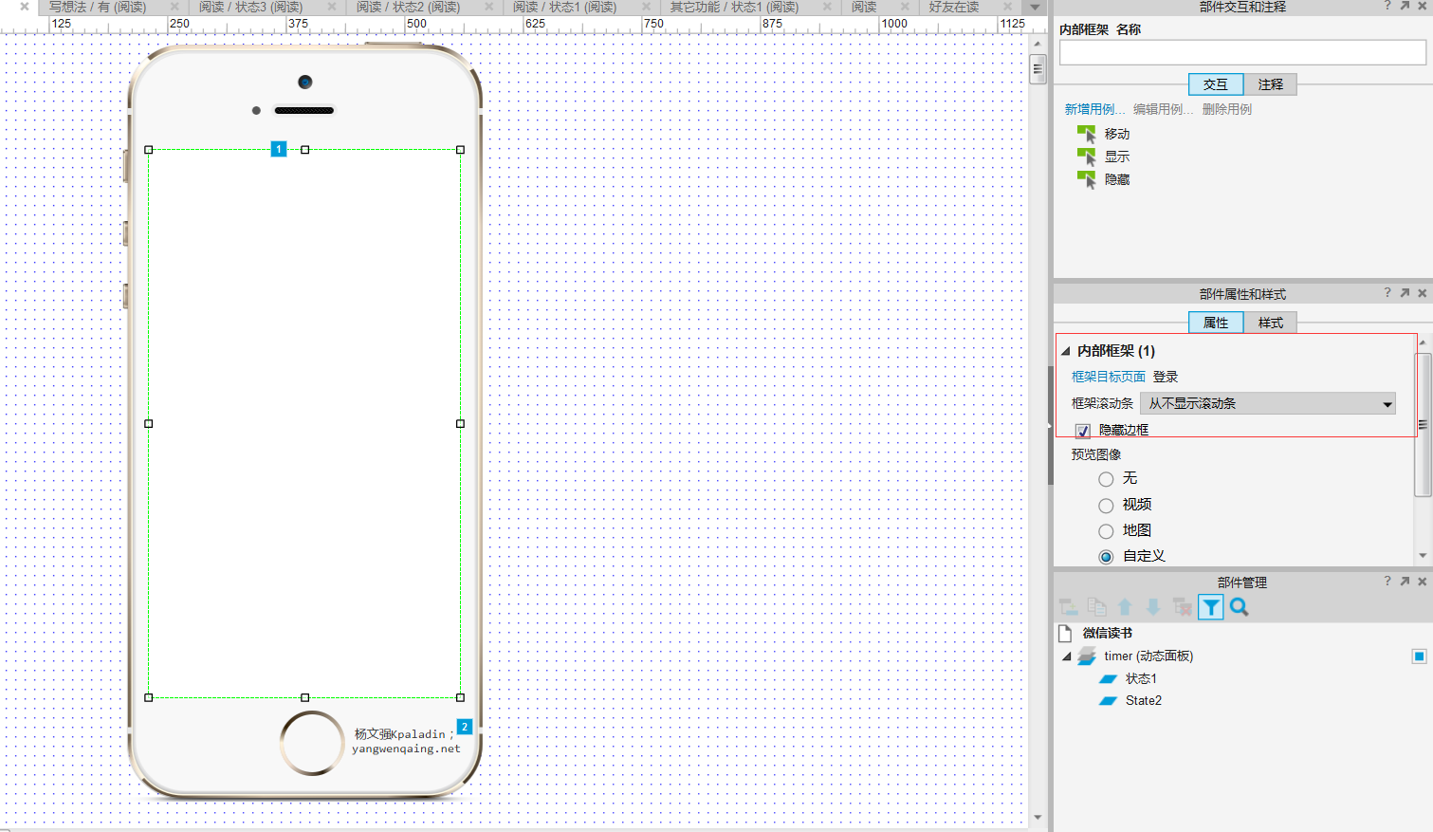Open help for 部件交互和注释 panel

pos(1387,6)
